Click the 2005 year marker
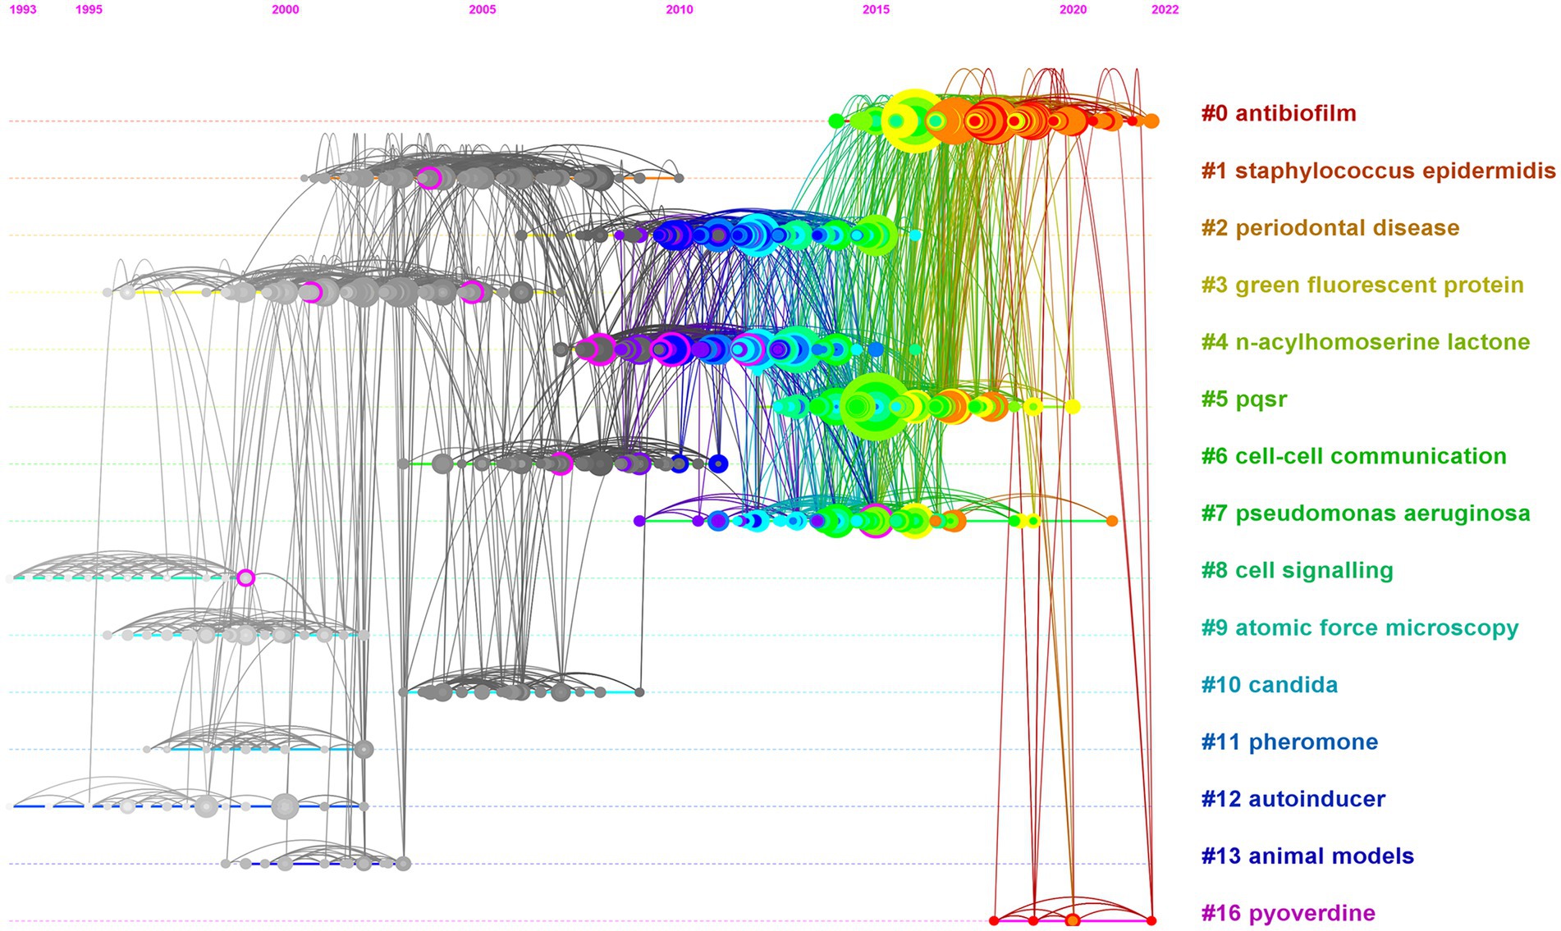The height and width of the screenshot is (931, 1561). pyautogui.click(x=483, y=10)
